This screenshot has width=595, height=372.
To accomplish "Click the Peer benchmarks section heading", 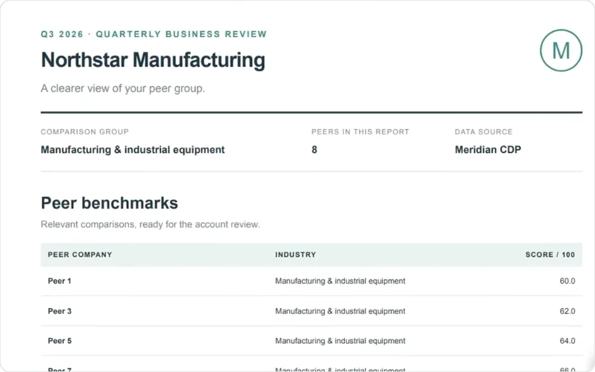I will pos(109,203).
